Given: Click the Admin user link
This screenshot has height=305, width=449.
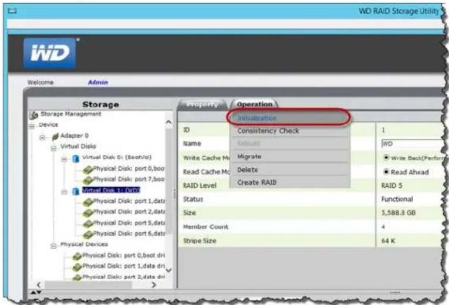Looking at the screenshot, I should pos(98,82).
